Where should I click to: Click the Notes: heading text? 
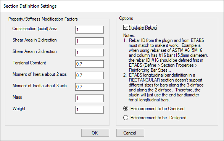(129, 35)
